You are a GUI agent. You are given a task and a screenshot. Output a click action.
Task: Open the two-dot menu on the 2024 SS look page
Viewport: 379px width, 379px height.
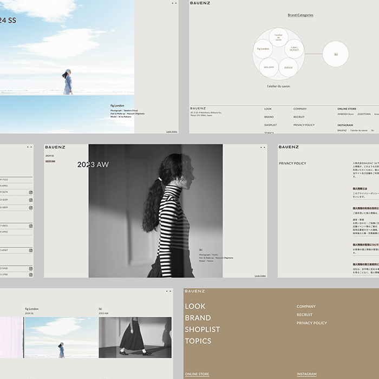pyautogui.click(x=174, y=3)
